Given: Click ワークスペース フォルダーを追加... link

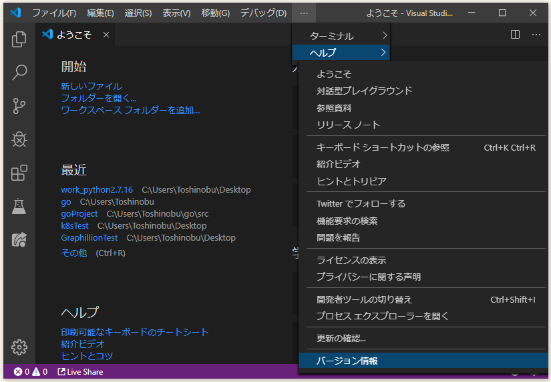Looking at the screenshot, I should coord(130,110).
